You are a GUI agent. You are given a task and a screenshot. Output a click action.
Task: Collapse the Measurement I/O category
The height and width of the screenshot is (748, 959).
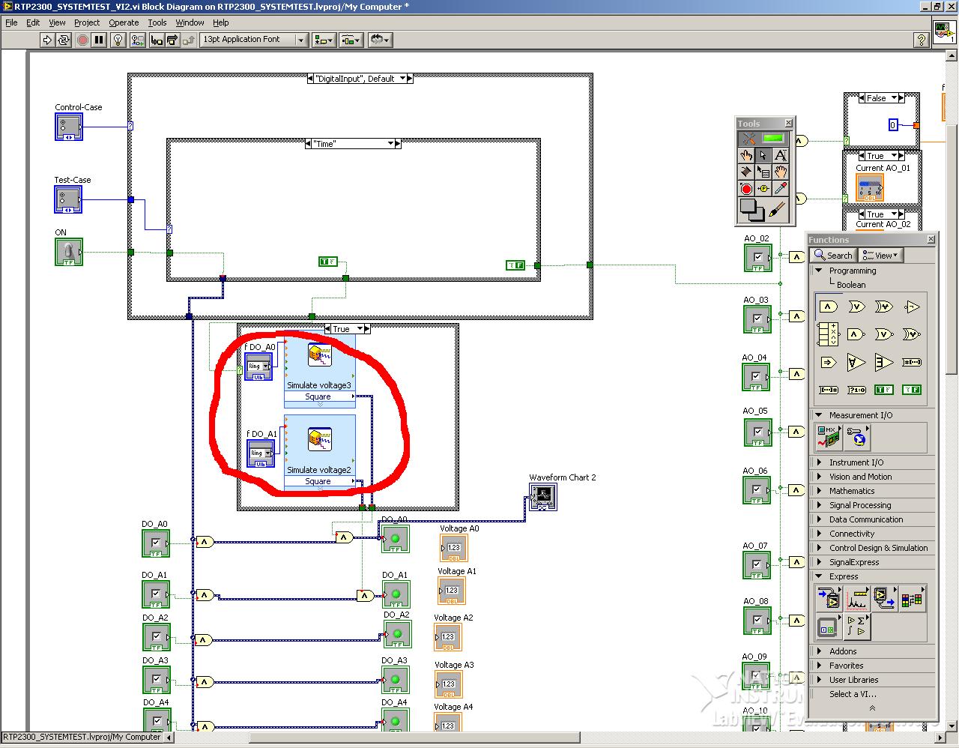pyautogui.click(x=819, y=415)
